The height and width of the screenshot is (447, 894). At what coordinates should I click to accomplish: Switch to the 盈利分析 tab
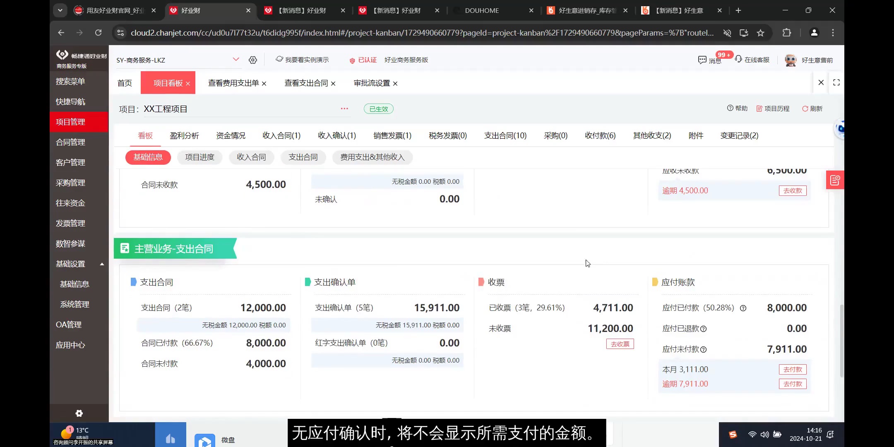tap(184, 135)
